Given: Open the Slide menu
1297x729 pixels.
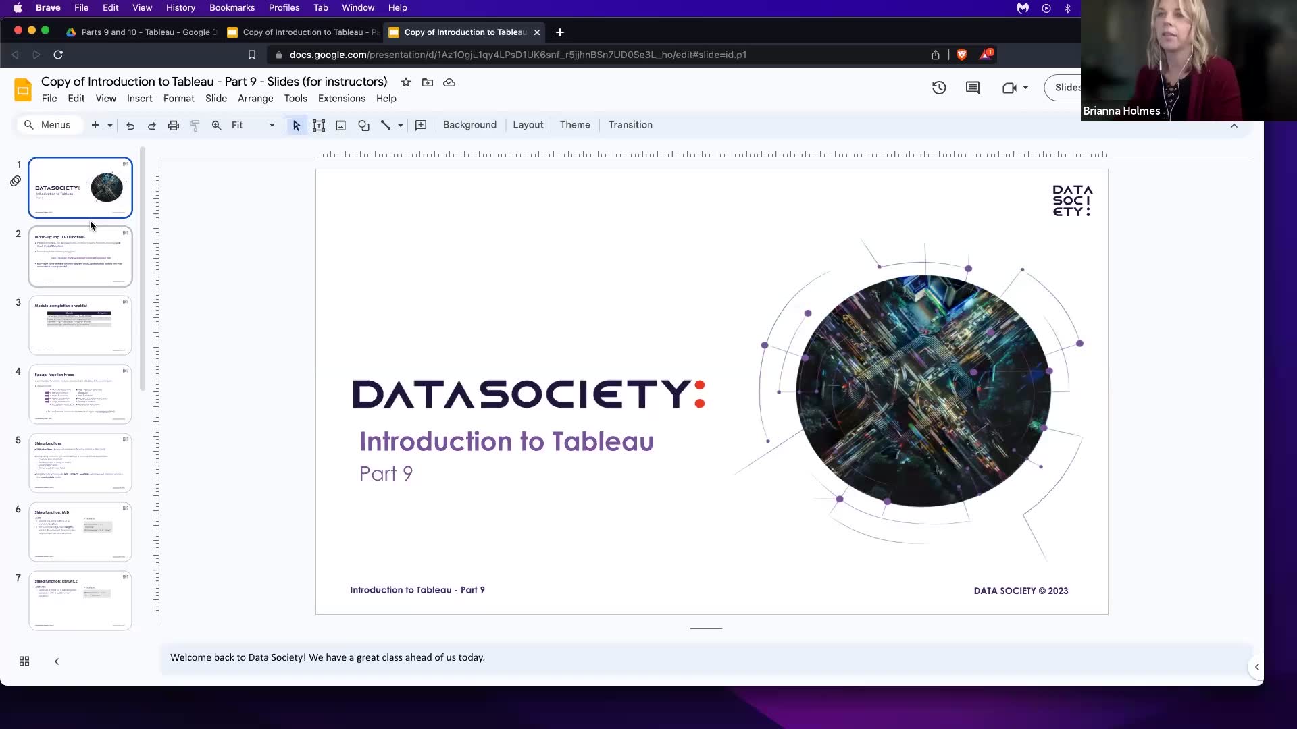Looking at the screenshot, I should 216,99.
